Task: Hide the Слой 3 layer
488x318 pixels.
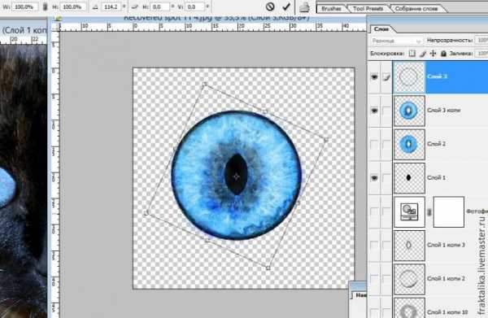Action: pyautogui.click(x=374, y=76)
